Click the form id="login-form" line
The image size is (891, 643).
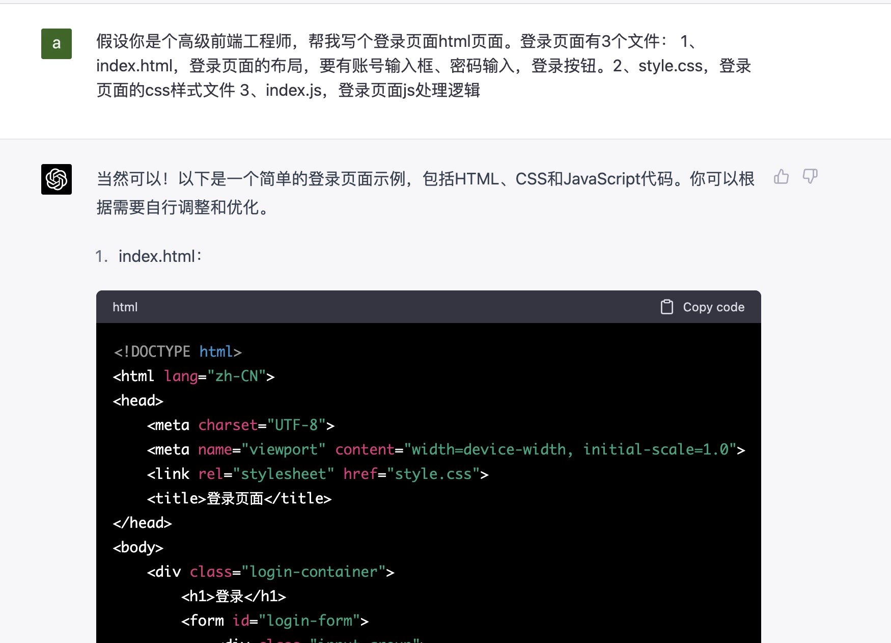click(275, 621)
